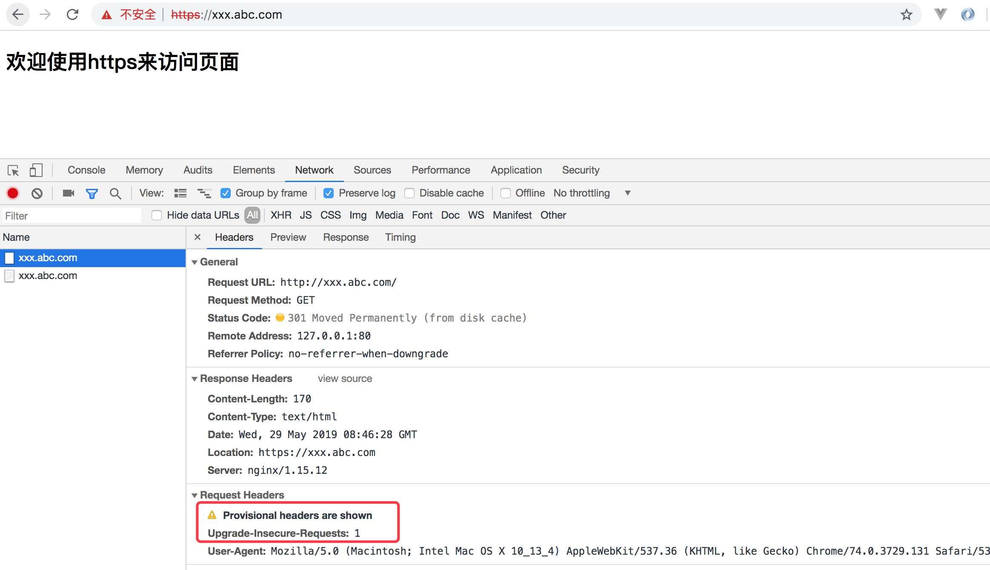This screenshot has height=570, width=990.
Task: Toggle the Group by frame checkbox
Action: pyautogui.click(x=225, y=193)
